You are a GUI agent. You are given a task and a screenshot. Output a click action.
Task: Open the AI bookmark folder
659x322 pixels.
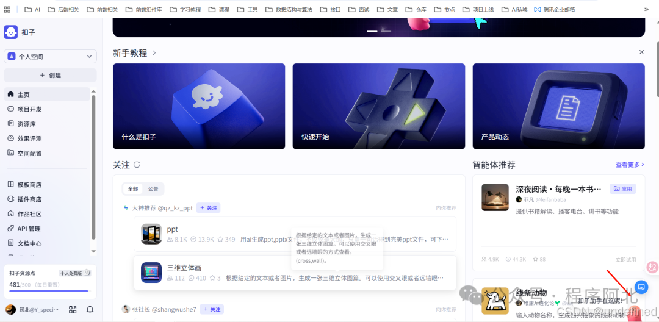[x=32, y=9]
